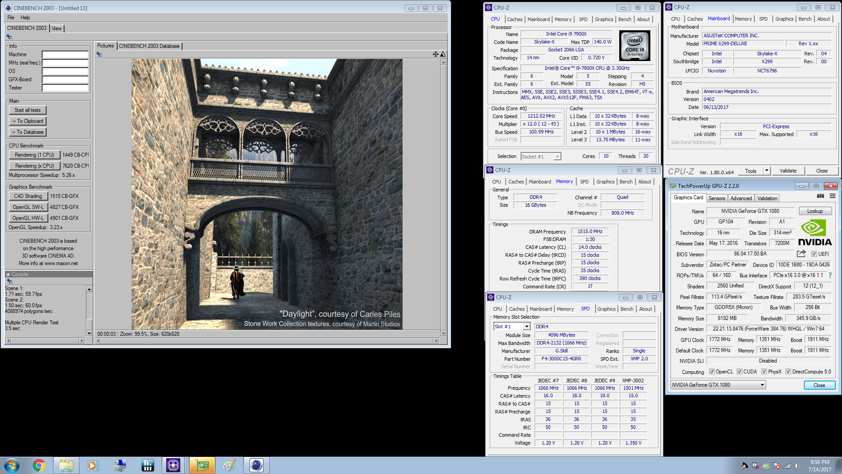The image size is (842, 474).
Task: Click the Safely Remove Hardware tray icon
Action: pos(766,466)
